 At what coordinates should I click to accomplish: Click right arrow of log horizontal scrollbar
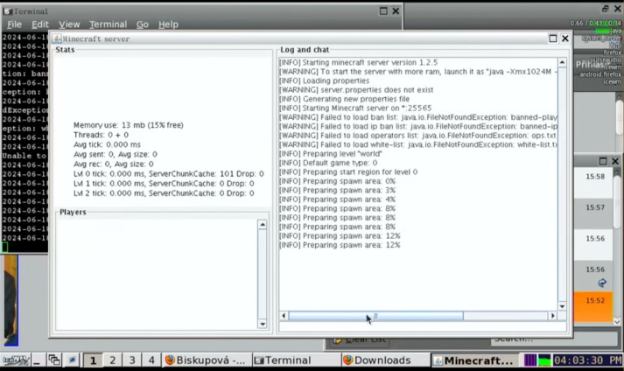[553, 316]
